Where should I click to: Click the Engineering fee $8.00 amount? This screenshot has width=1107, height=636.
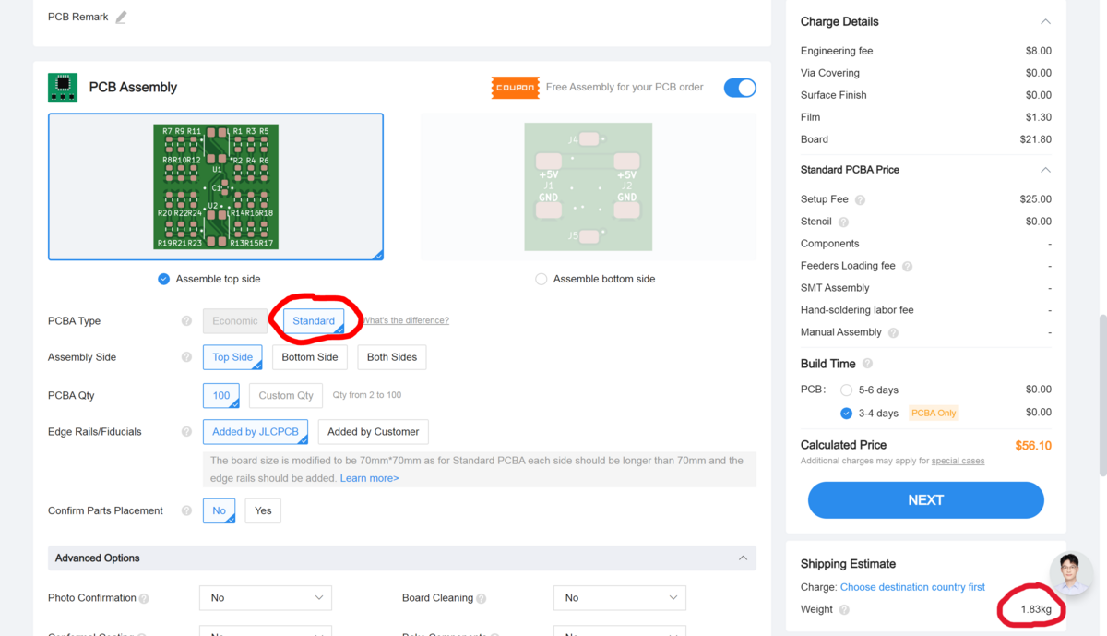click(x=1039, y=51)
